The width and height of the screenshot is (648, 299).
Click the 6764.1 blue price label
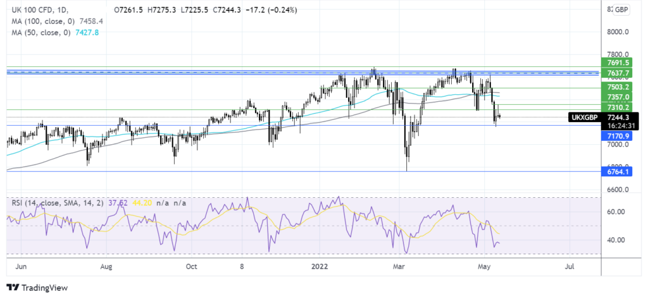tap(615, 171)
